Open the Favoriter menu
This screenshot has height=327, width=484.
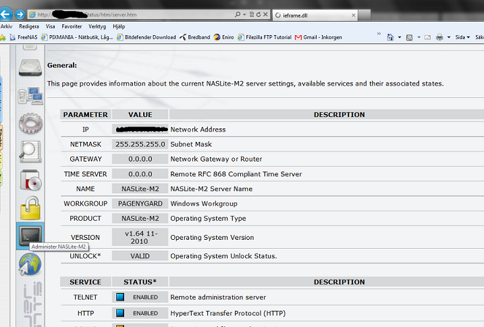coord(72,26)
